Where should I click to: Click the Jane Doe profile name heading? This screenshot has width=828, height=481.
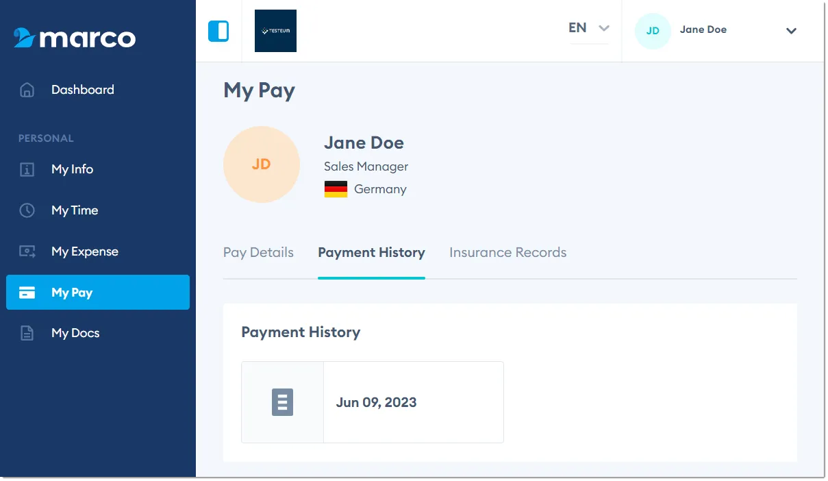[364, 143]
